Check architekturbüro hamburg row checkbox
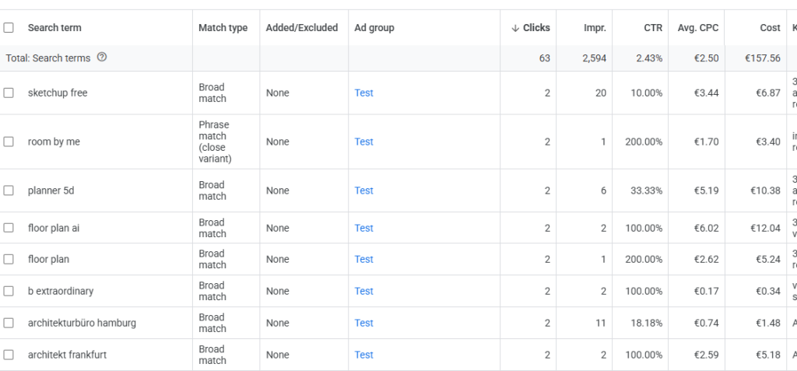 click(9, 323)
